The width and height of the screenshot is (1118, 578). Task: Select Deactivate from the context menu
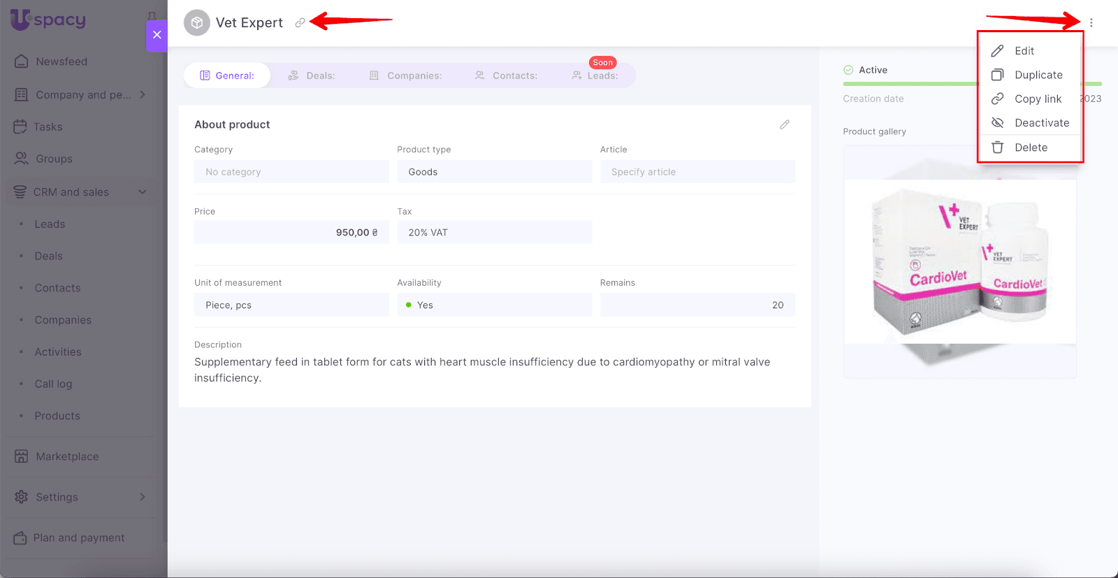point(1041,123)
